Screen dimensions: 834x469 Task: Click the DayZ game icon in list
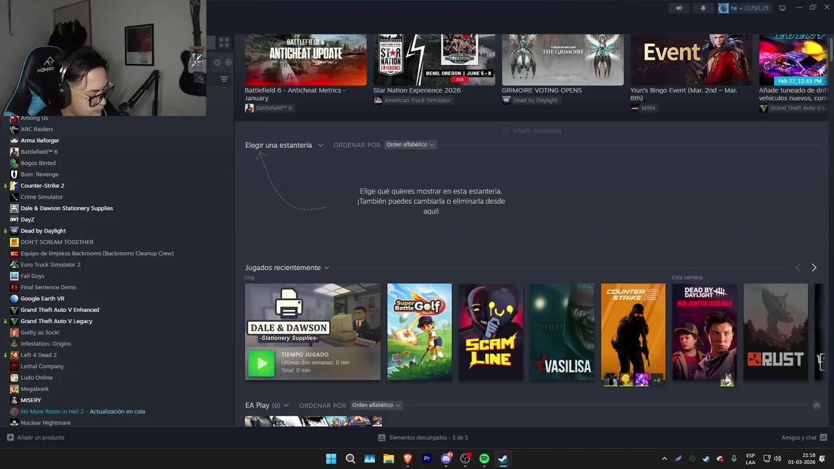click(x=14, y=220)
